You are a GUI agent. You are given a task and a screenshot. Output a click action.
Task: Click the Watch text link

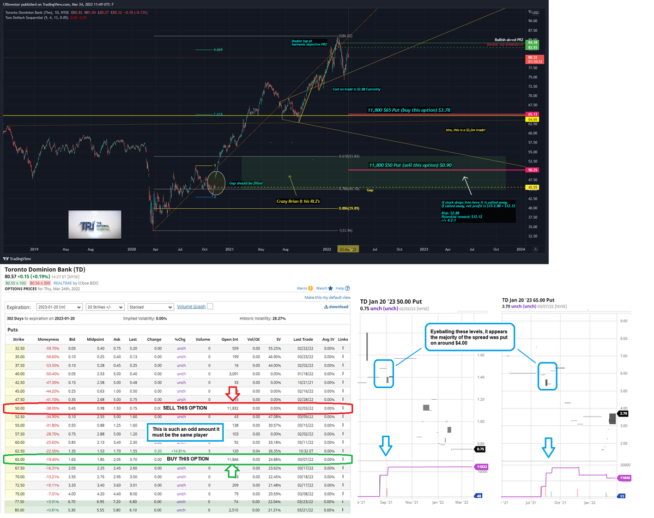tap(322, 288)
